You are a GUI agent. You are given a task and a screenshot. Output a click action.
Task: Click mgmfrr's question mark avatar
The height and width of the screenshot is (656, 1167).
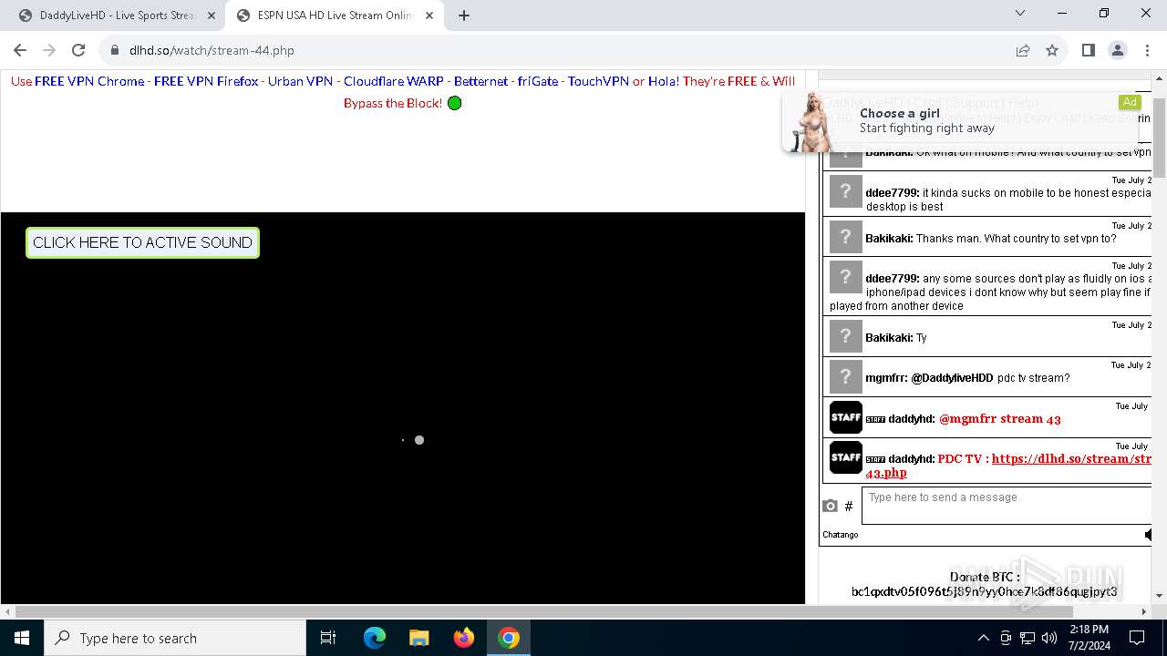845,376
